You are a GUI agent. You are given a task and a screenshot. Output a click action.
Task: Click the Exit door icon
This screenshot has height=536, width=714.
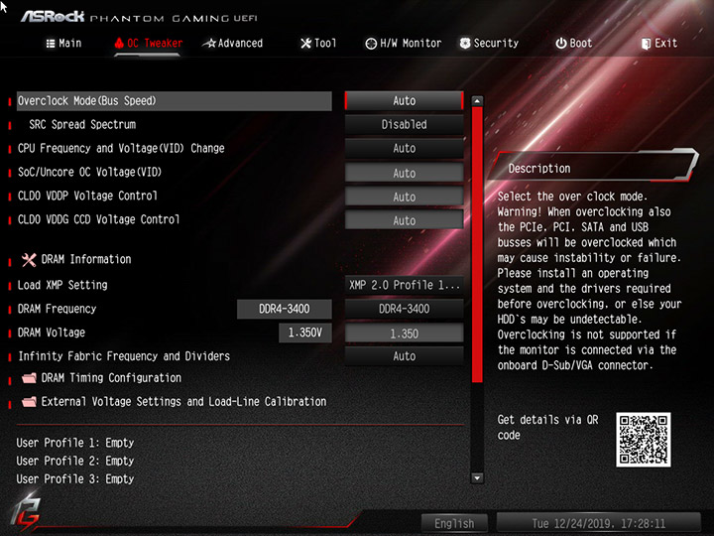click(x=646, y=44)
